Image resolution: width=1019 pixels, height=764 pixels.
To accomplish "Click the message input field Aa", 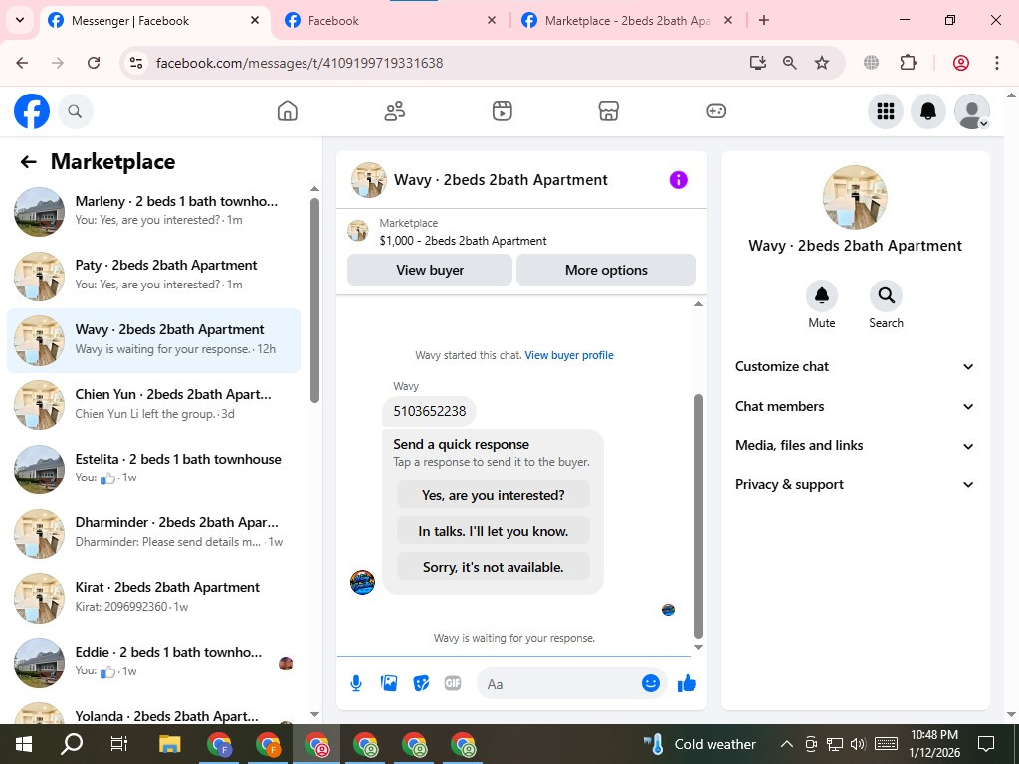I will 559,684.
